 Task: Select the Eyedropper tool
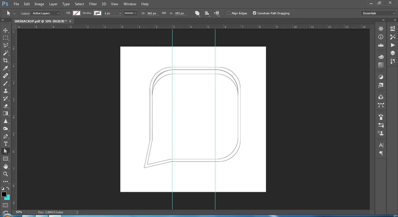[x=6, y=68]
